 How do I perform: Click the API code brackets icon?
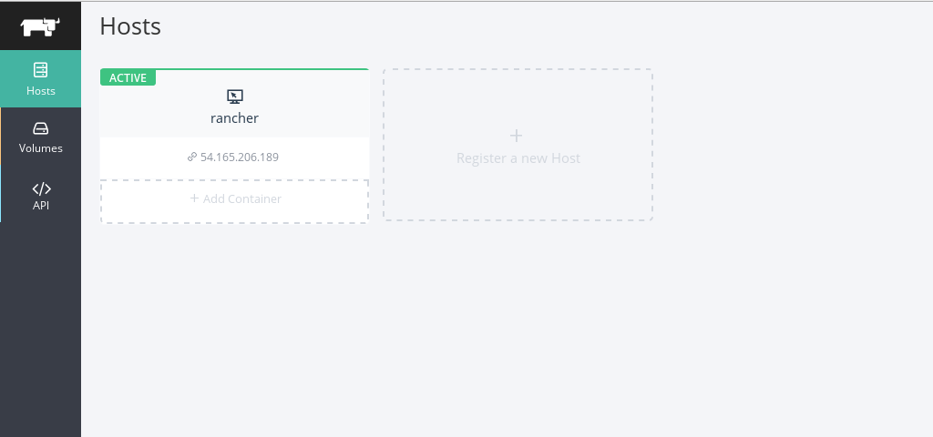(41, 188)
